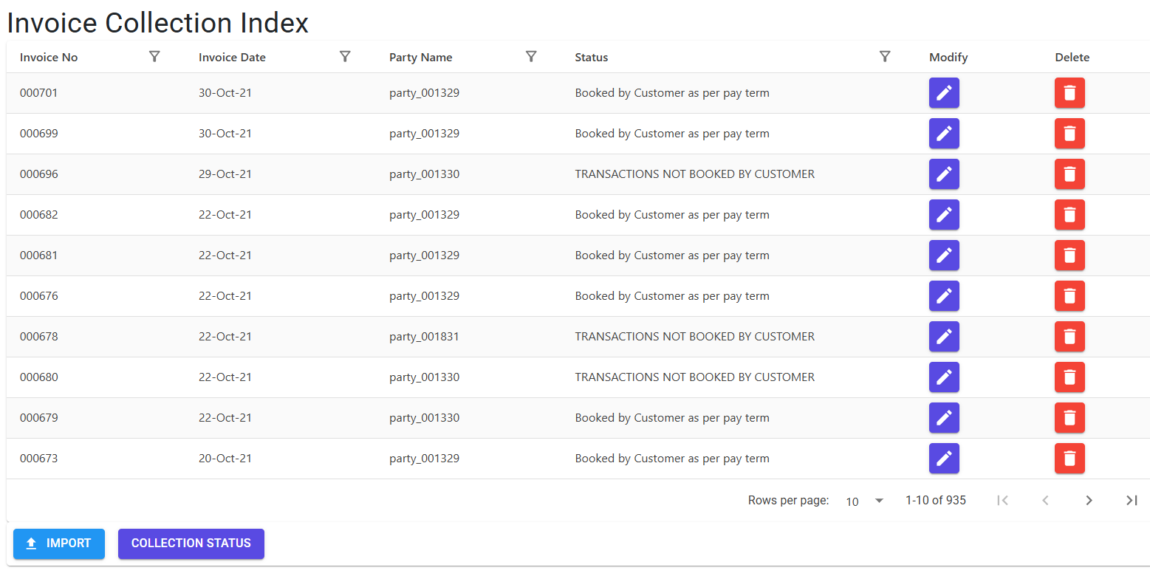Open the Invoice Date column filter
The height and width of the screenshot is (576, 1150).
(345, 57)
